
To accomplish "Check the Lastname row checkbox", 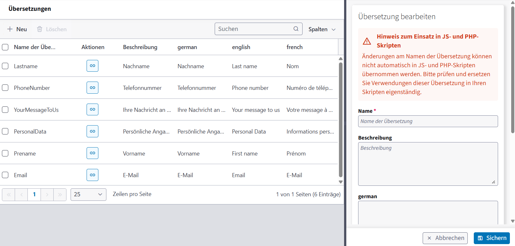I will [5, 66].
